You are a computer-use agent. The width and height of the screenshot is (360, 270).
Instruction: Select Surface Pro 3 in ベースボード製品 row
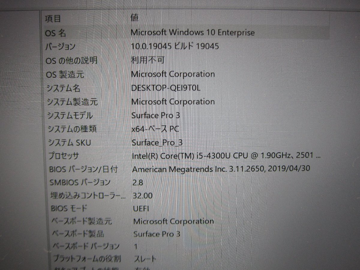coord(157,234)
